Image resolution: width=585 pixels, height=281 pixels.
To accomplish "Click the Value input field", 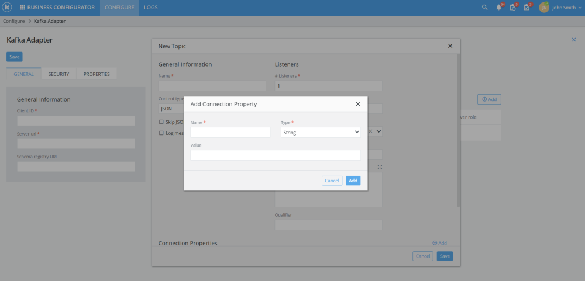I will (x=275, y=155).
